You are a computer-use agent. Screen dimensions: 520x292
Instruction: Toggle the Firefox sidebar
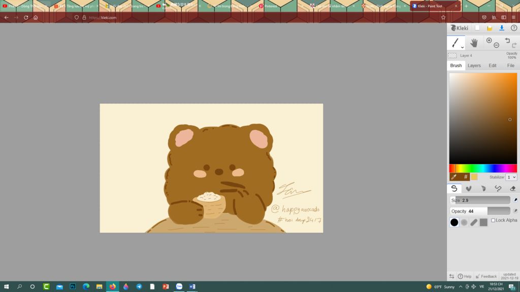click(504, 18)
